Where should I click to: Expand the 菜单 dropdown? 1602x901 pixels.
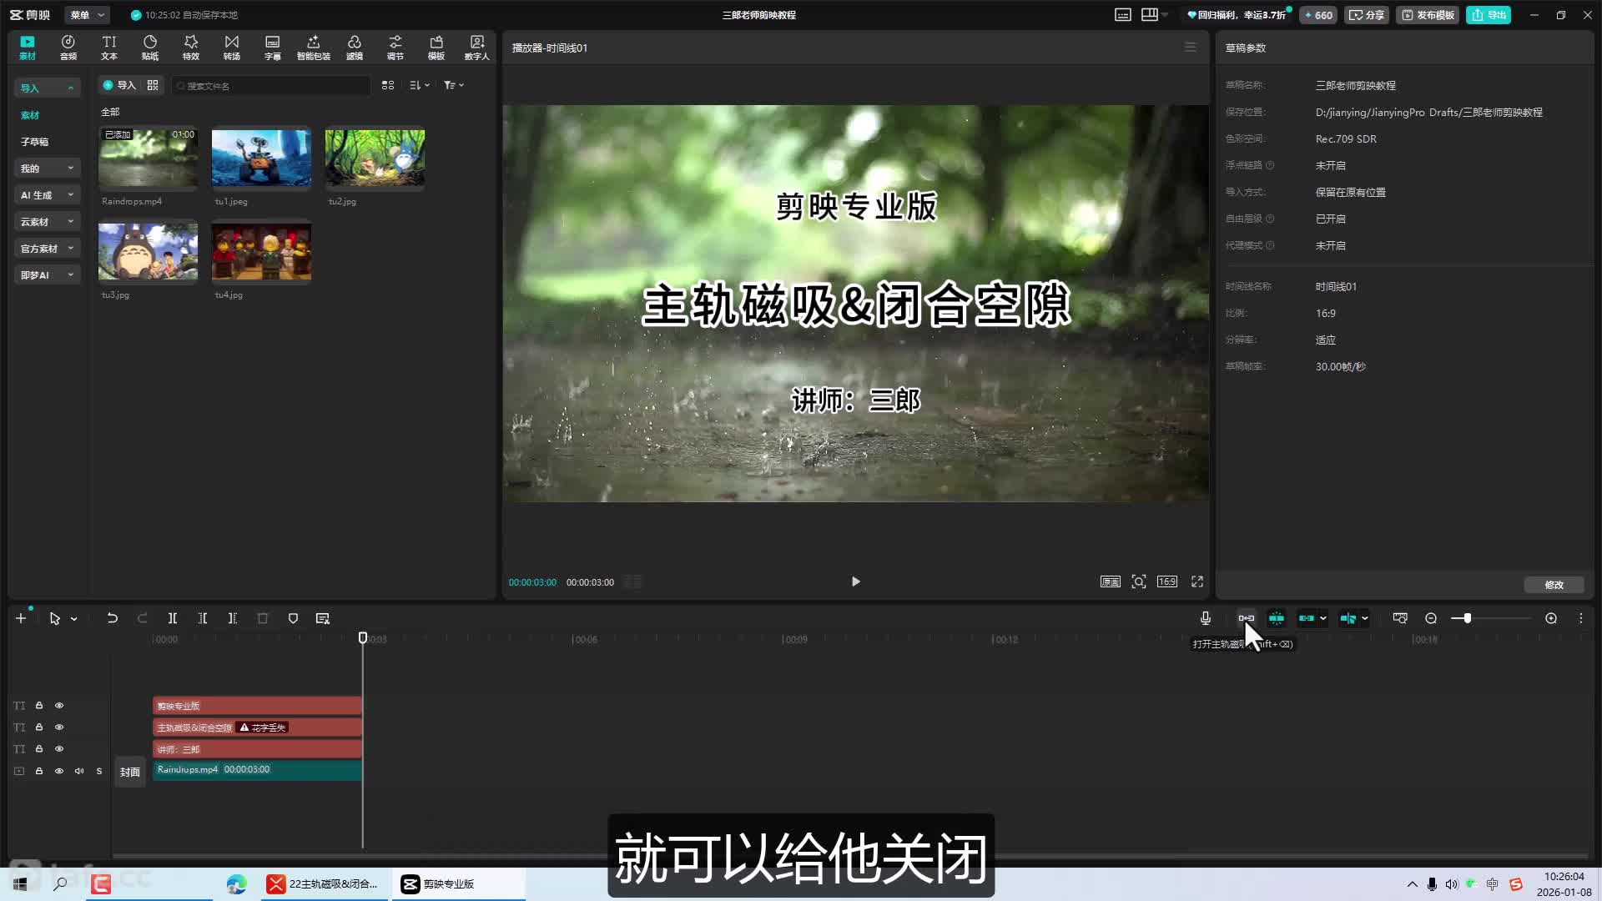pos(87,15)
